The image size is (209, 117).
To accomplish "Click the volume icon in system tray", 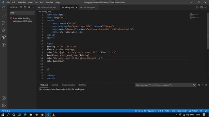I will tap(187, 115).
